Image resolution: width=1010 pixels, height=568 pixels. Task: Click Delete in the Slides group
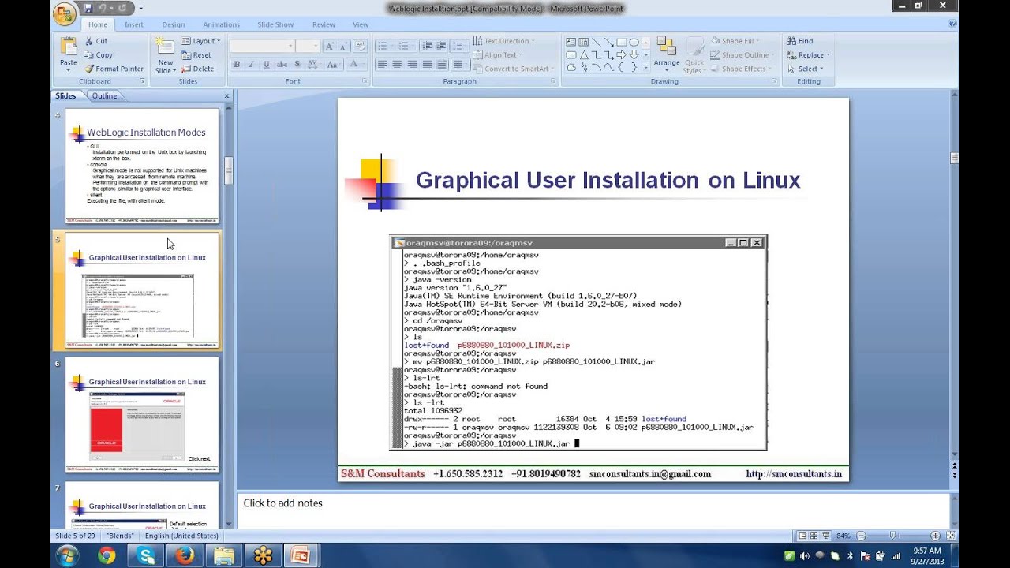(x=197, y=69)
